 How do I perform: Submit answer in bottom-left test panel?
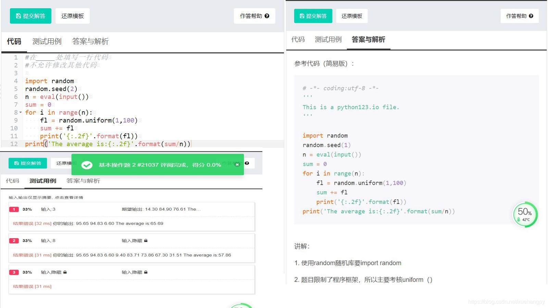pyautogui.click(x=27, y=163)
